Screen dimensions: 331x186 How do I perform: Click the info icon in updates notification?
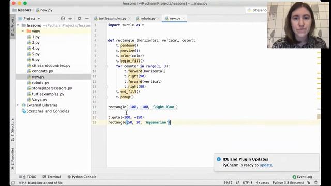(x=219, y=159)
